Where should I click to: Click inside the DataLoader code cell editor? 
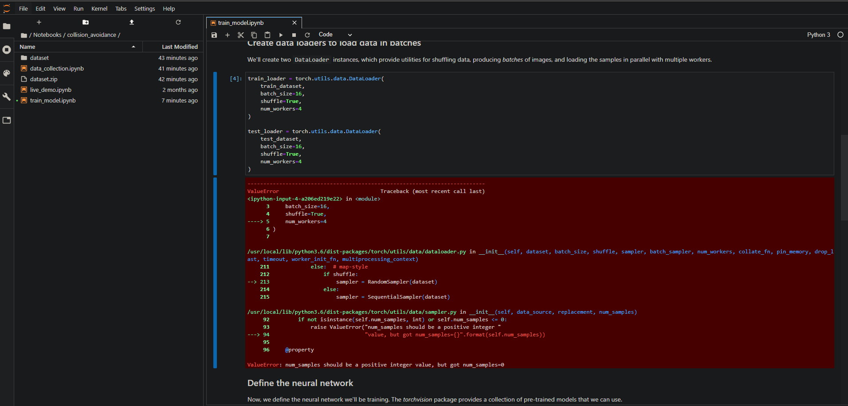point(539,124)
